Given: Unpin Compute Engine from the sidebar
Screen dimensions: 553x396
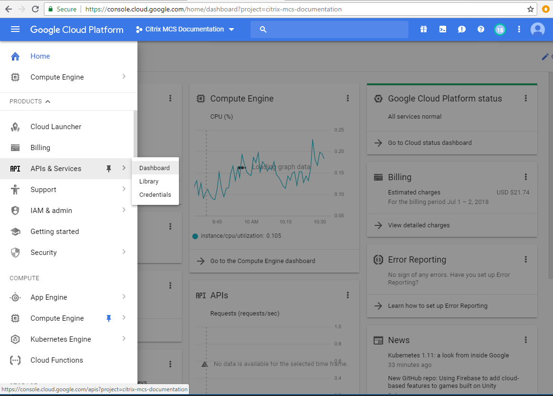Looking at the screenshot, I should coord(109,318).
